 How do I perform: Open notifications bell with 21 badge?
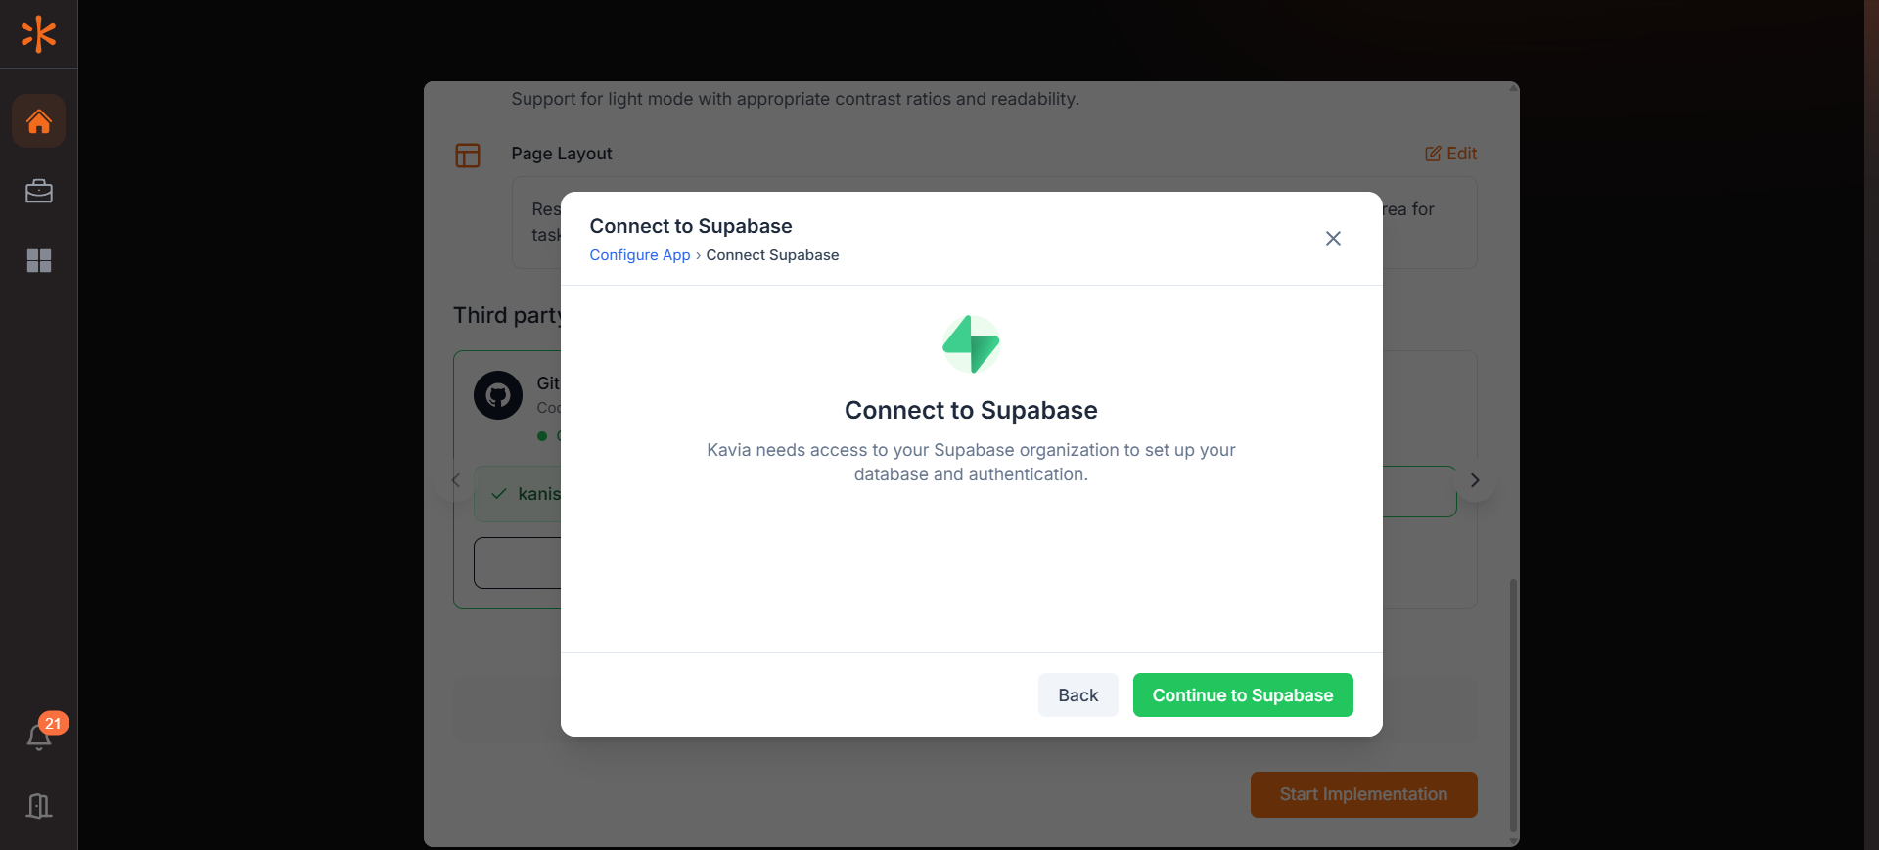pos(39,737)
